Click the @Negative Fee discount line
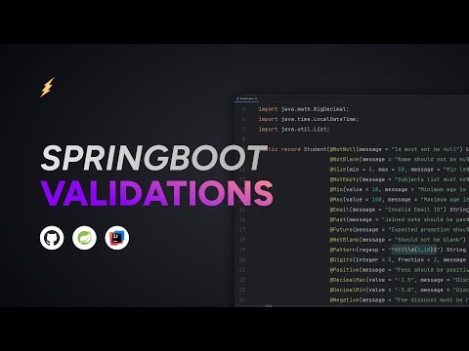This screenshot has height=351, width=469. [400, 300]
